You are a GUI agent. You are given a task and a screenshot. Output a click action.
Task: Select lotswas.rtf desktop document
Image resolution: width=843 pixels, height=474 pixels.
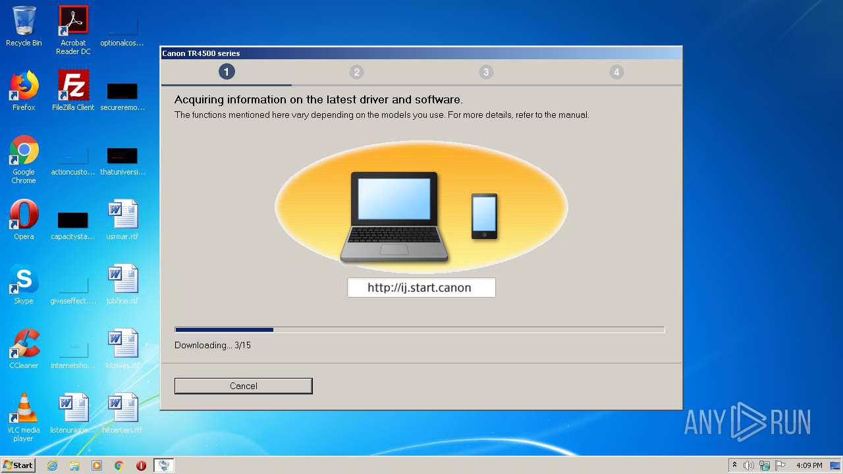click(122, 349)
